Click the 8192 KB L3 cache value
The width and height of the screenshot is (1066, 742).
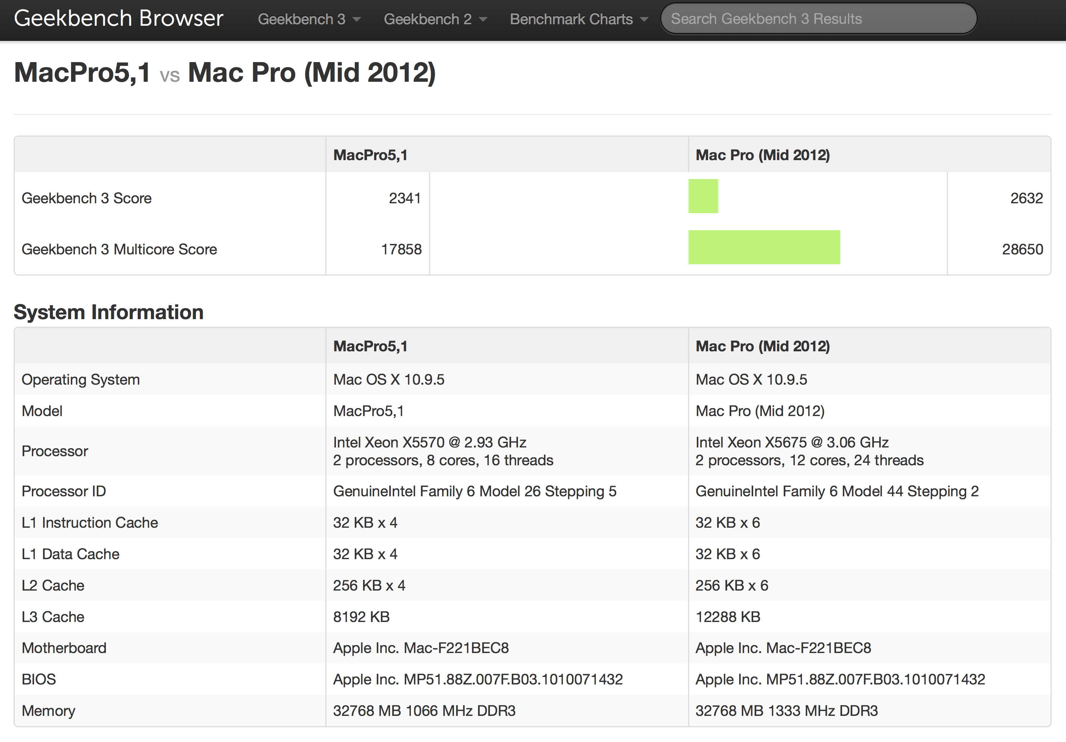361,617
